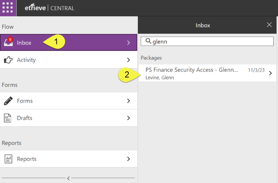Click the Reports chart icon

pyautogui.click(x=8, y=159)
